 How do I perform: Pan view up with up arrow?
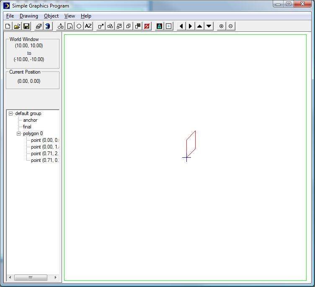coord(199,26)
